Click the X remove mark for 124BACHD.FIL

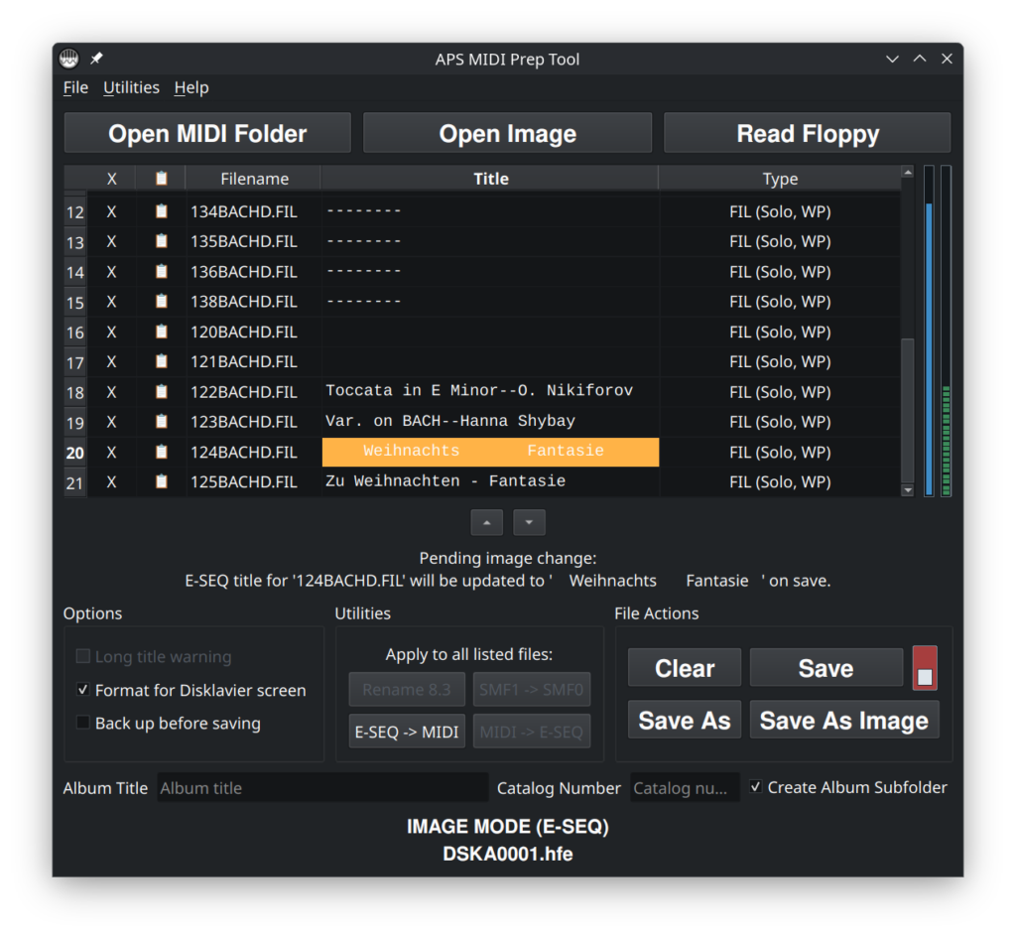coord(111,453)
